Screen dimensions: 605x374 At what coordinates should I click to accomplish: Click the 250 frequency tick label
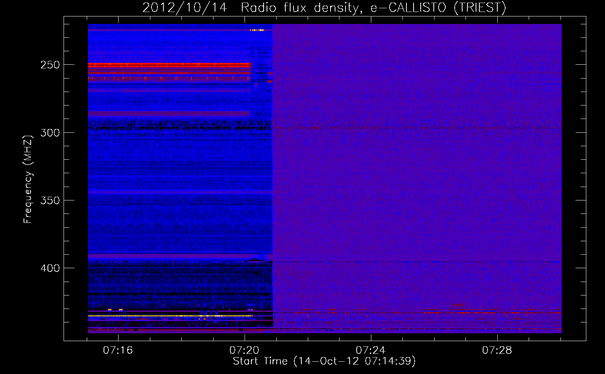pyautogui.click(x=50, y=65)
